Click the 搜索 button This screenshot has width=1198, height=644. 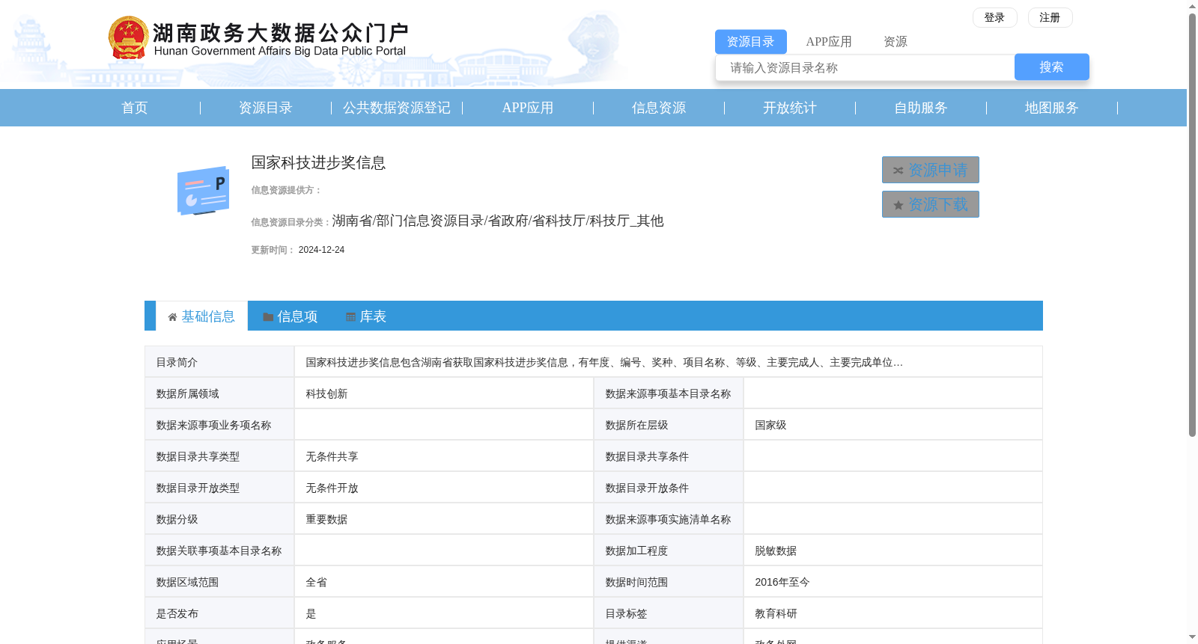pos(1051,67)
